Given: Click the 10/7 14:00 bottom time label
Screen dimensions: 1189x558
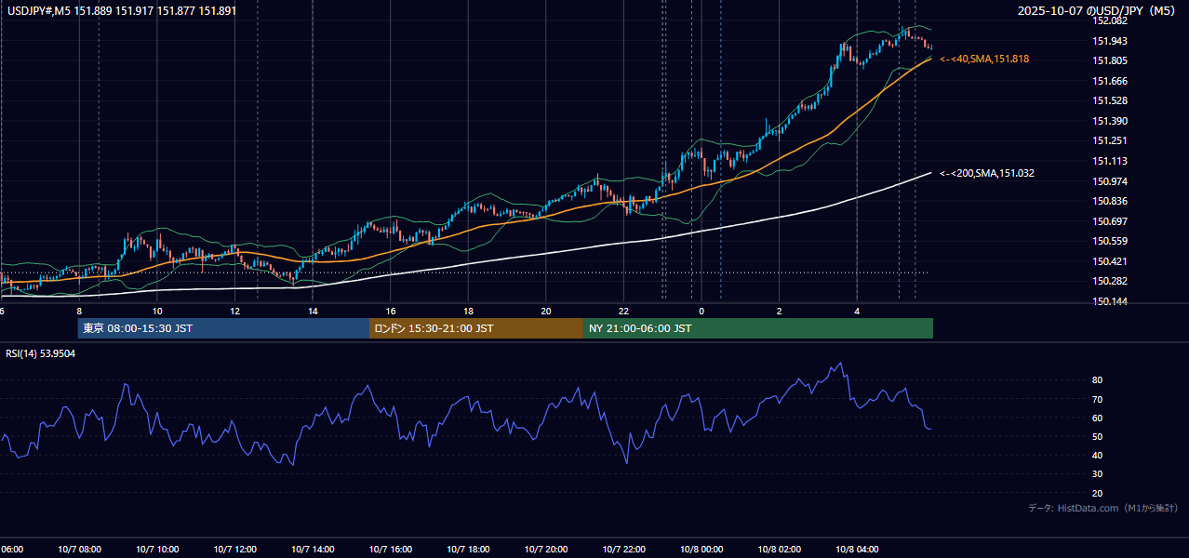Looking at the screenshot, I should 313,550.
